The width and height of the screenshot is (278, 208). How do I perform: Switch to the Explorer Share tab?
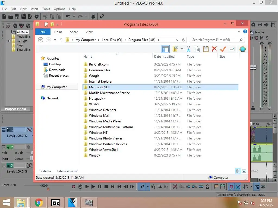click(74, 32)
